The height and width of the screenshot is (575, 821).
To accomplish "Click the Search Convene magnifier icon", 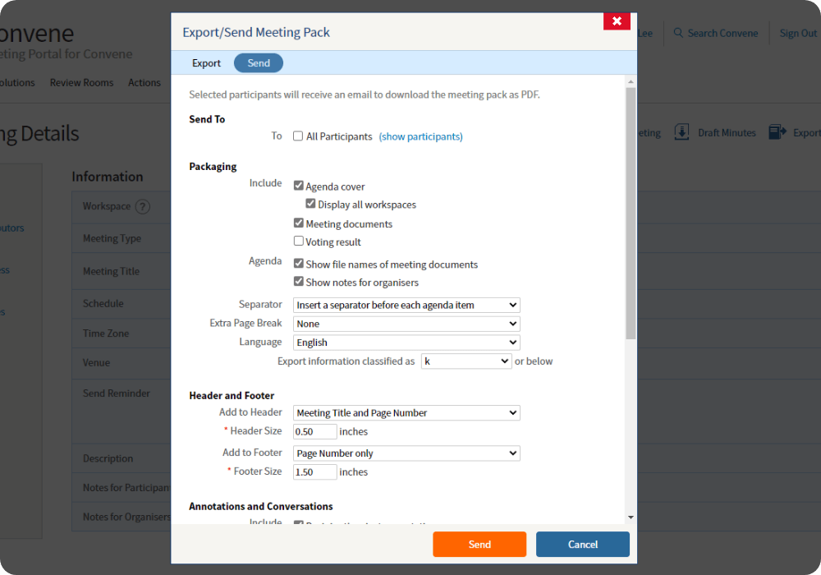I will tap(678, 33).
